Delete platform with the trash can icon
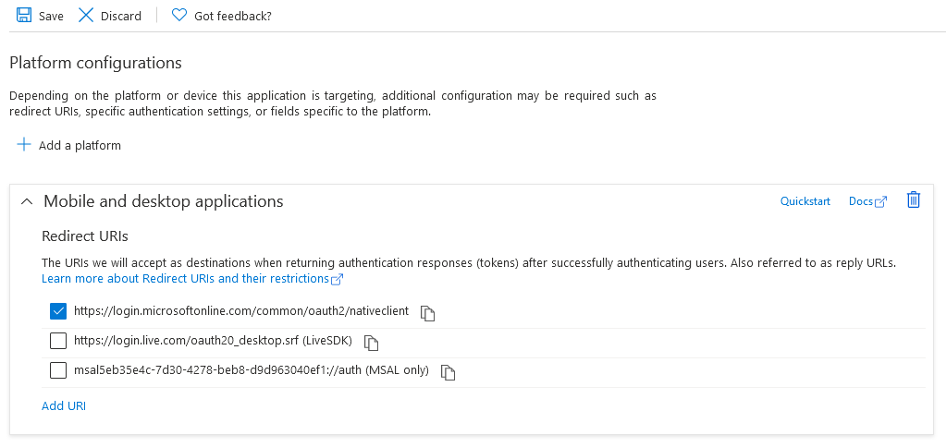Image resolution: width=946 pixels, height=447 pixels. coord(914,200)
